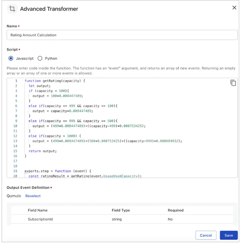The width and height of the screenshot is (241, 244).
Task: Click the Cancel button
Action: pos(206,235)
